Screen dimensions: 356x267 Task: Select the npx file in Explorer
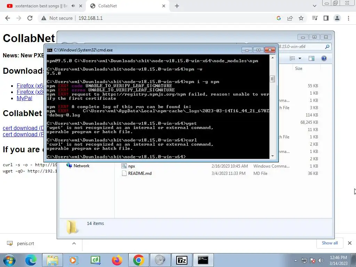click(x=132, y=166)
